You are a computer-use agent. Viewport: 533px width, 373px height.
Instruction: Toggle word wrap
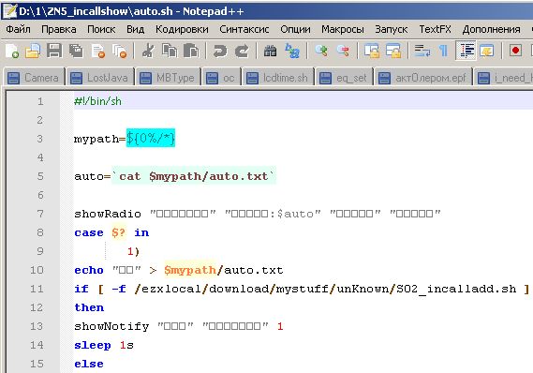[x=422, y=51]
